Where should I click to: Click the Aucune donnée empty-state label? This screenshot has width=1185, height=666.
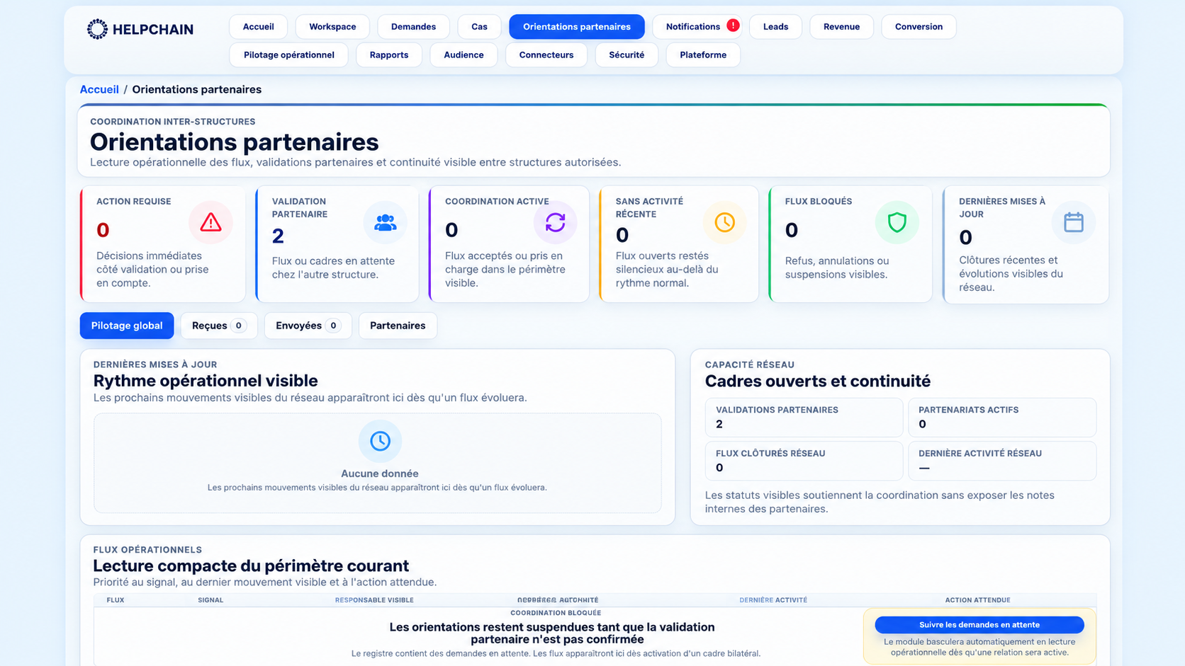[380, 473]
